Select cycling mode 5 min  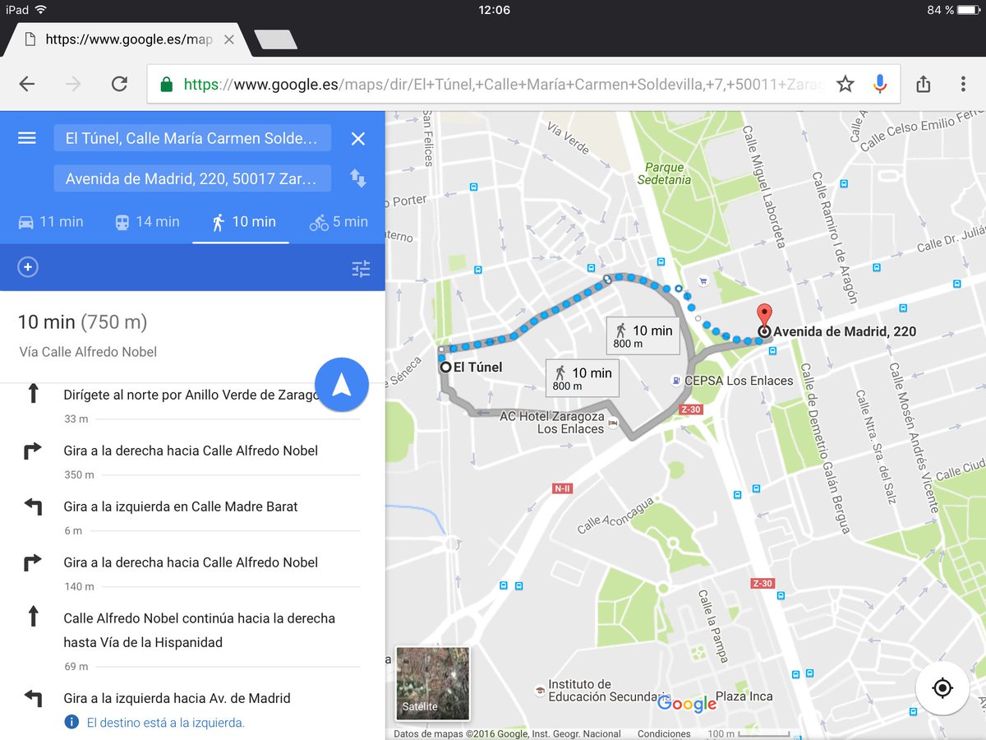tap(339, 222)
